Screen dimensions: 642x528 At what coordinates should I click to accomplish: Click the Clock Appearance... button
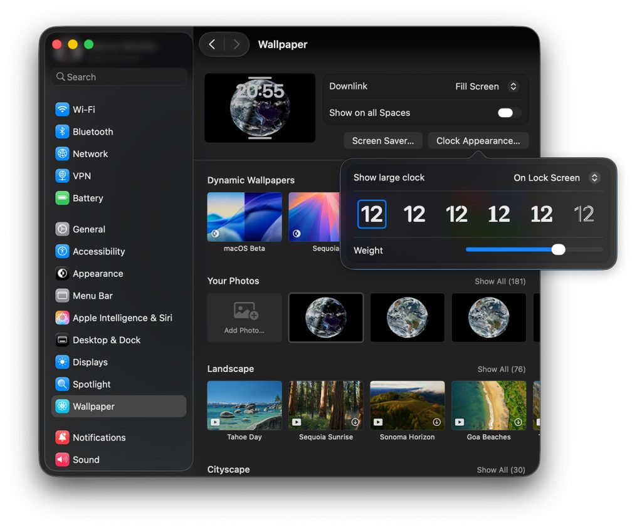478,141
